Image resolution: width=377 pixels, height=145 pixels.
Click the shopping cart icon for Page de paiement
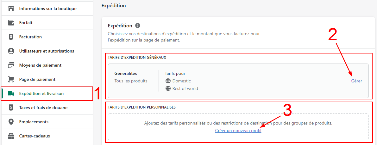(11, 79)
